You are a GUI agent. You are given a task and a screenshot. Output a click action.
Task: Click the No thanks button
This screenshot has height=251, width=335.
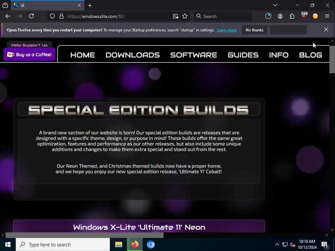[255, 30]
